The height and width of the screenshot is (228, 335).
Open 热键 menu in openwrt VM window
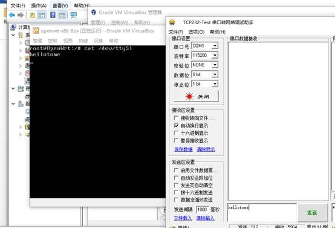point(83,41)
